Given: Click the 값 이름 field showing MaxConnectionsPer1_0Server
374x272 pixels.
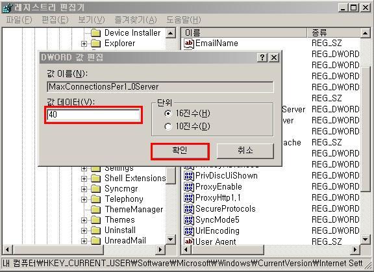Looking at the screenshot, I should coord(160,87).
